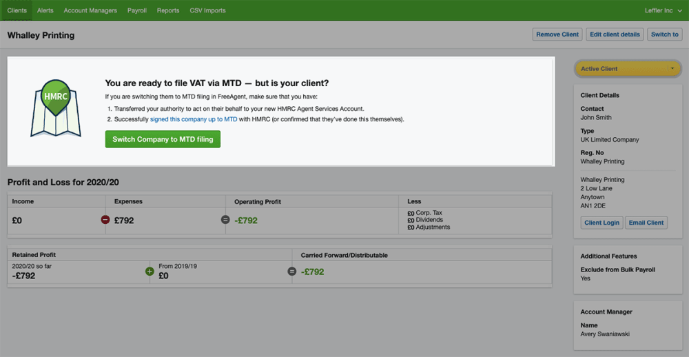Open Account Managers in navigation
Image resolution: width=689 pixels, height=357 pixels.
coord(90,10)
